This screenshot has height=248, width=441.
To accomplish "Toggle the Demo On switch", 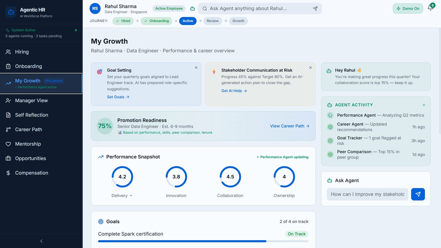I will pos(408,9).
